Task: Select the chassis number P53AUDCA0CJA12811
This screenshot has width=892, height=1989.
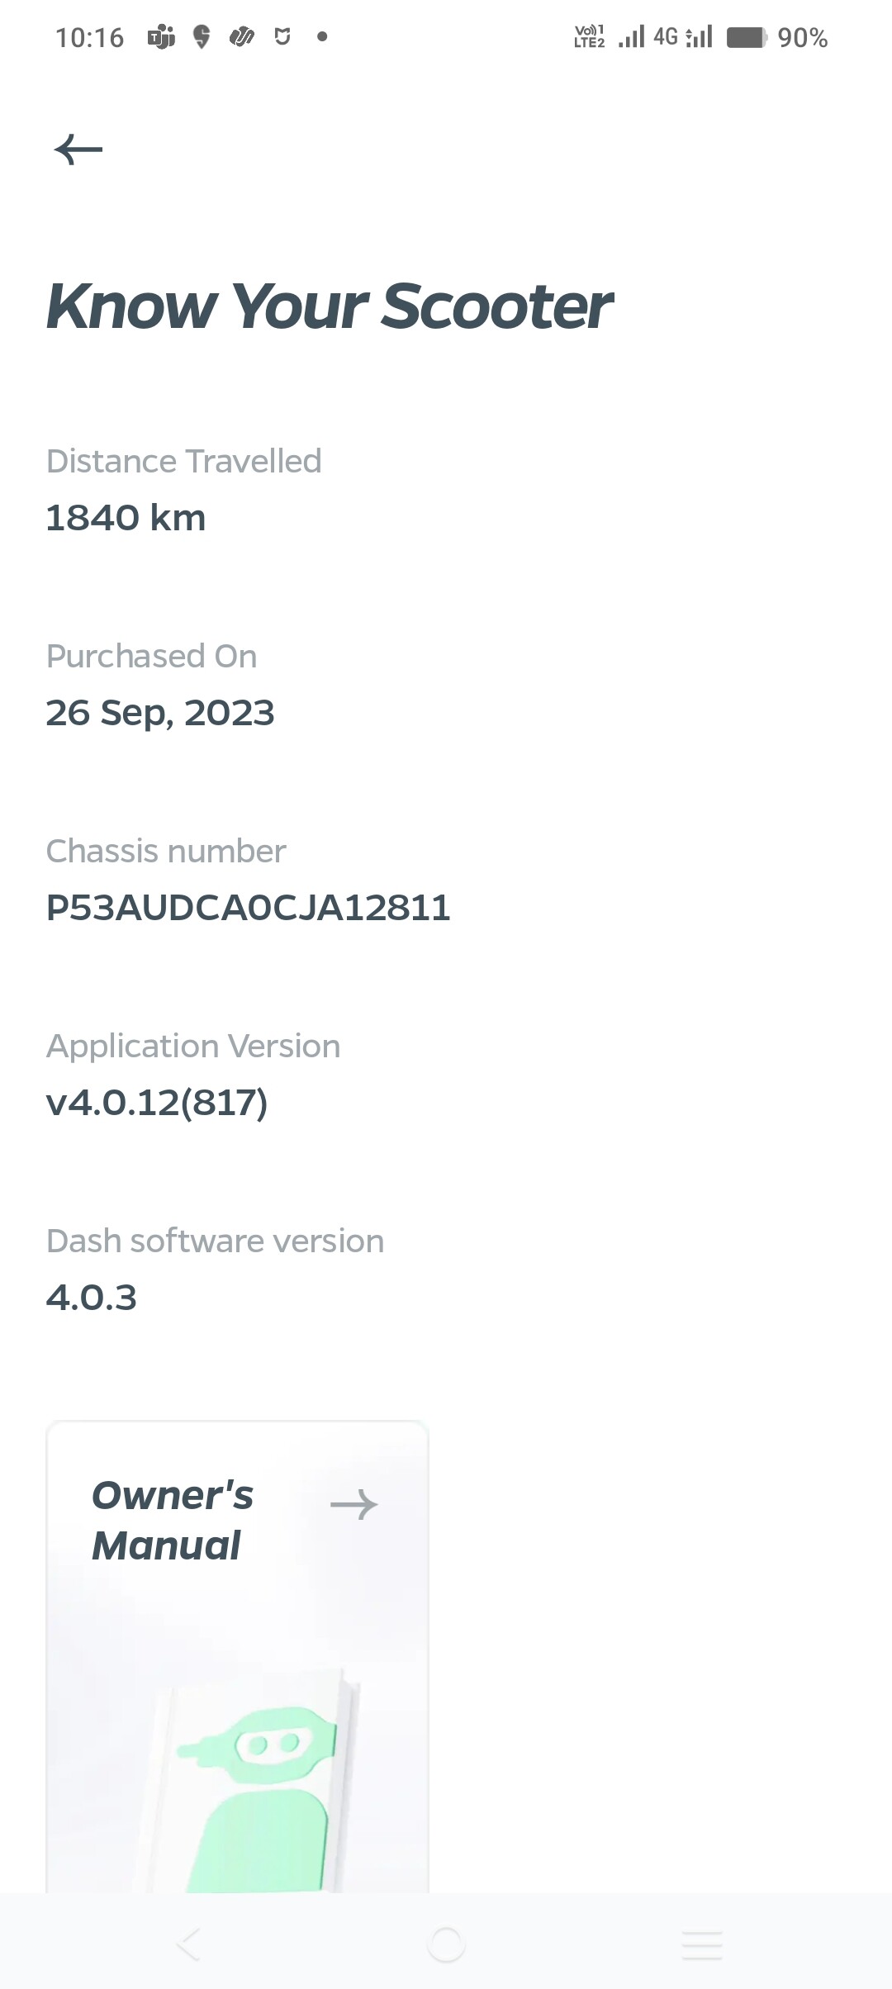Action: (248, 908)
